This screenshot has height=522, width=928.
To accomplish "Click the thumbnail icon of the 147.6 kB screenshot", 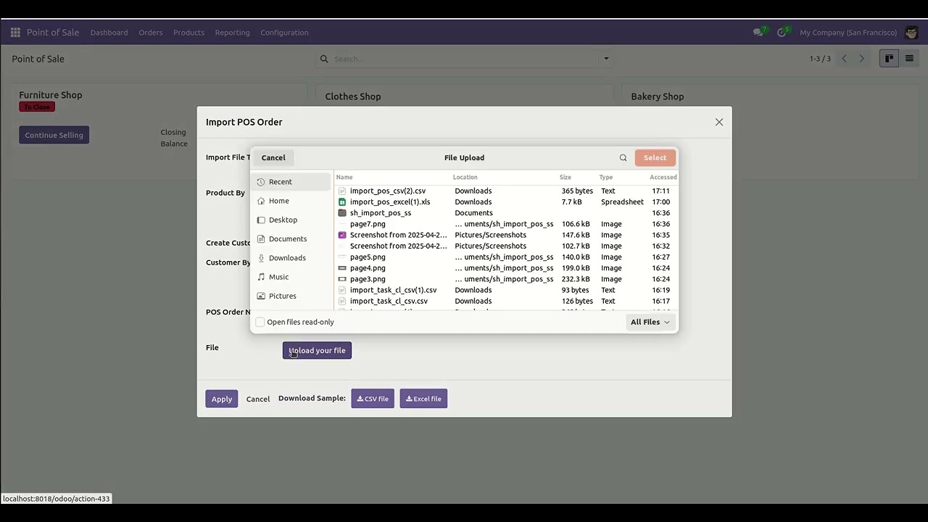I will (342, 235).
